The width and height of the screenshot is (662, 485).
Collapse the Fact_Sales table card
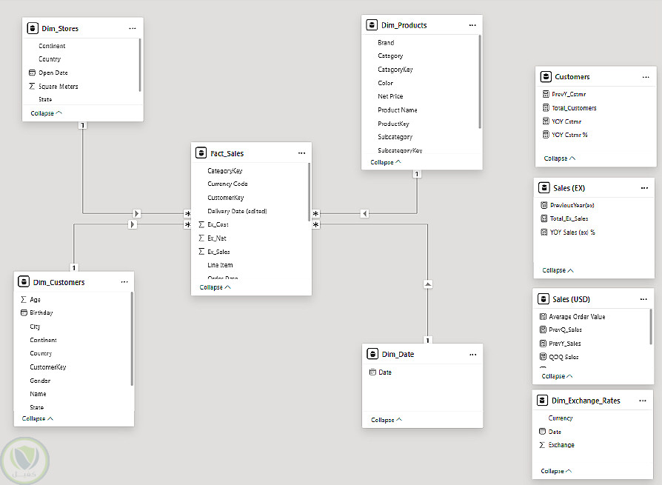215,287
